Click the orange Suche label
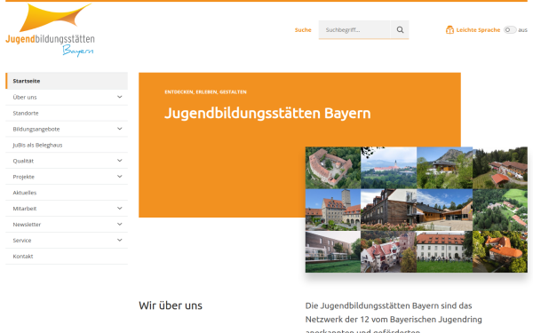 [x=303, y=30]
